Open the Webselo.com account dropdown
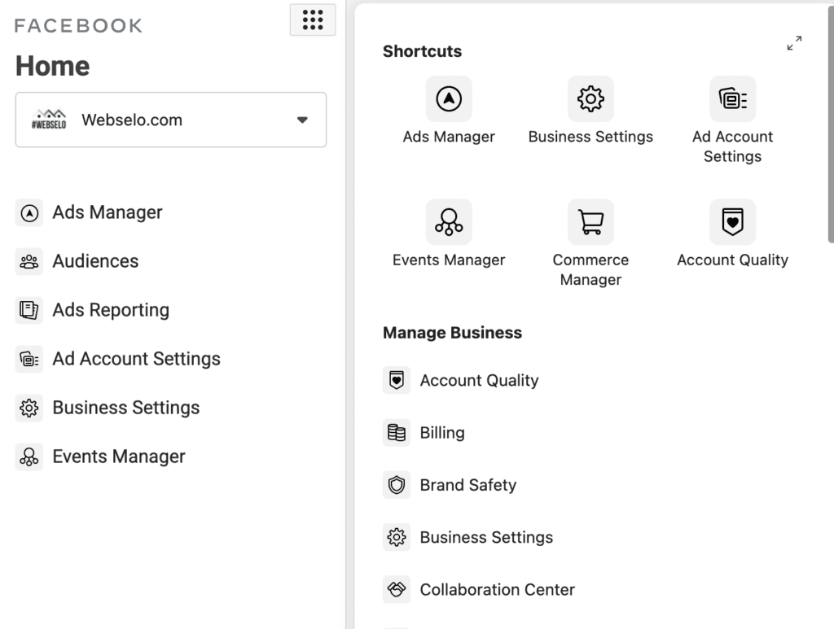The image size is (834, 629). coord(171,120)
